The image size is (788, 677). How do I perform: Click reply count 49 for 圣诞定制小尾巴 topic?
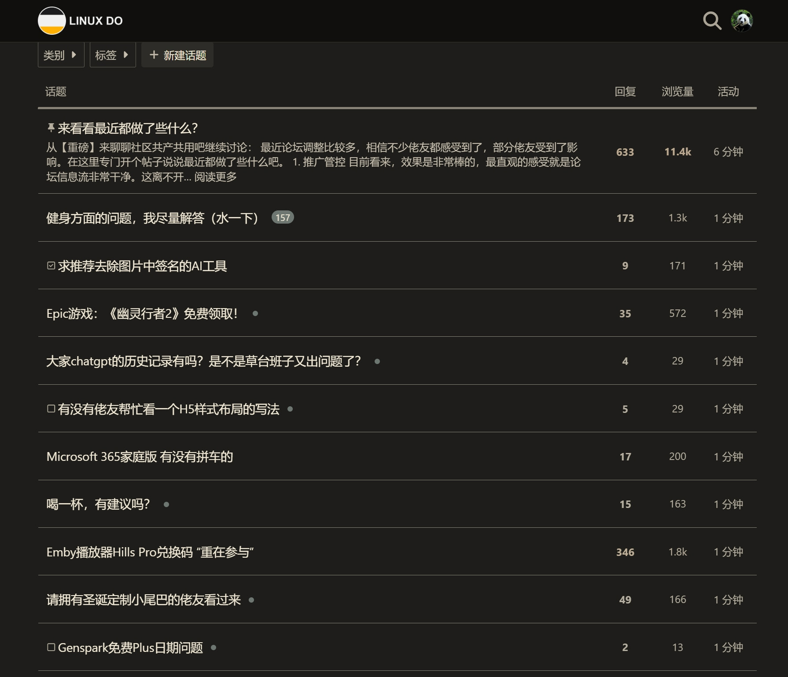[625, 600]
